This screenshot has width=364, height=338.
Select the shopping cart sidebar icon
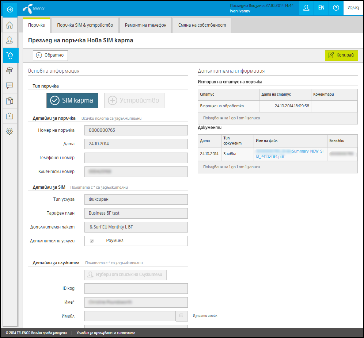pyautogui.click(x=10, y=55)
